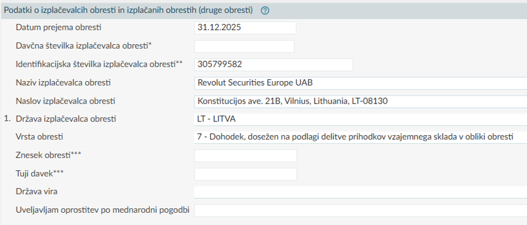The image size is (527, 225).
Task: Click the 'Naslov izplačevalca obresti' label text
Action: (x=65, y=101)
